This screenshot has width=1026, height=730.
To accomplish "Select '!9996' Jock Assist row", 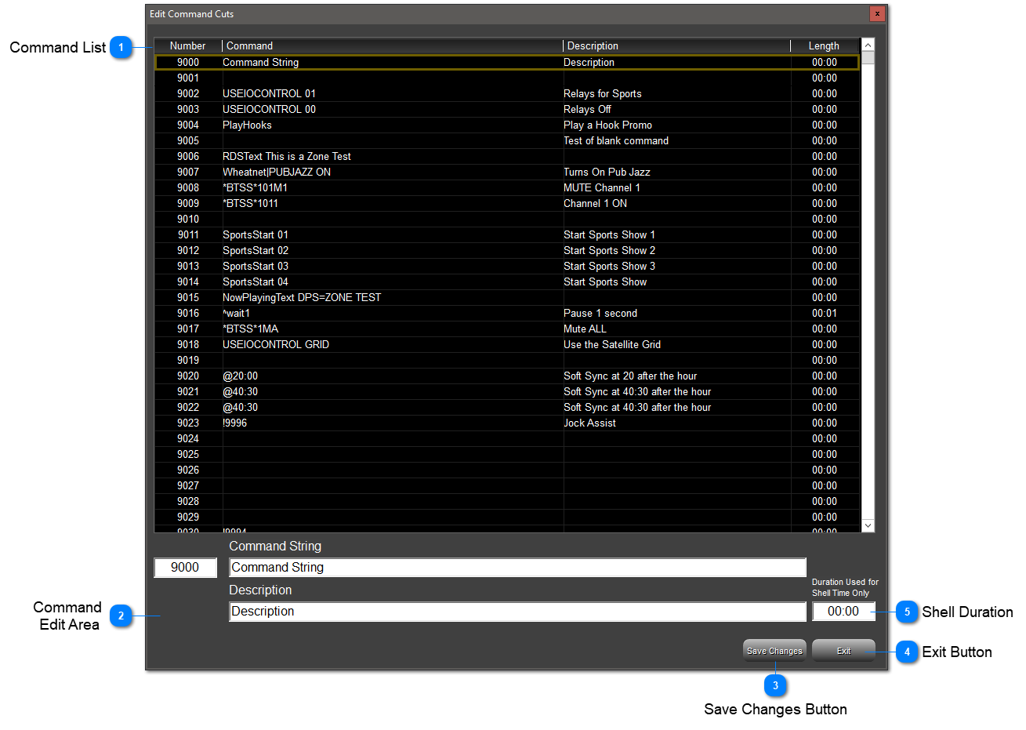I will coord(507,423).
